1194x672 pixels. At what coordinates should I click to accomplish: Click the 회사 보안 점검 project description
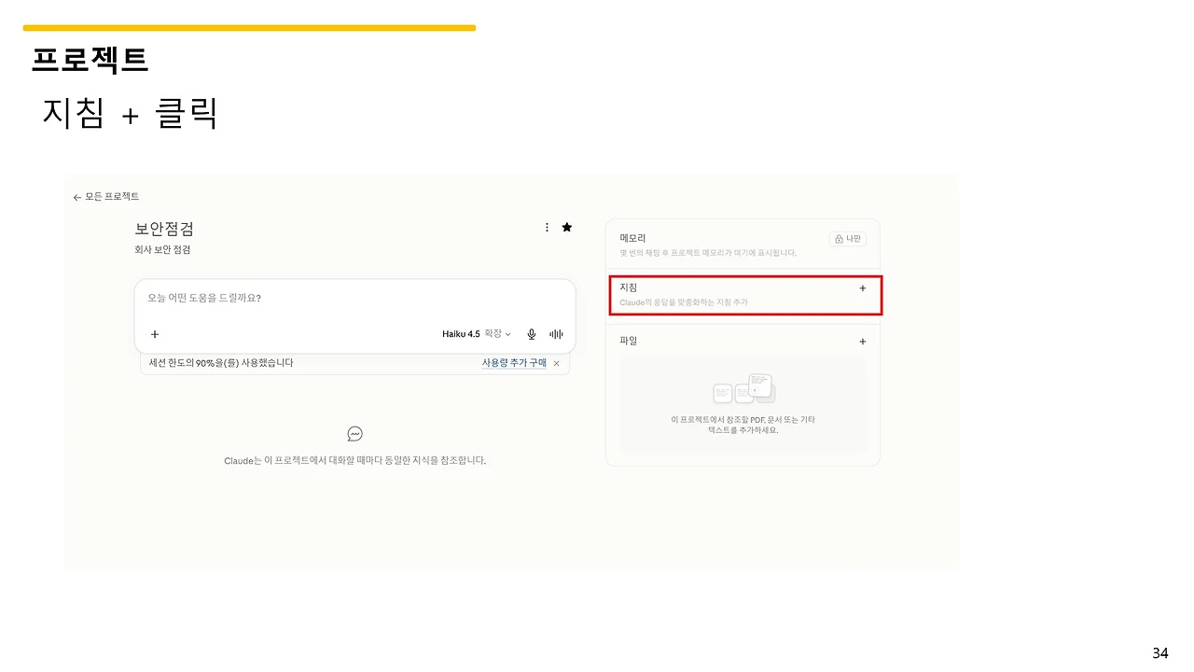point(162,250)
